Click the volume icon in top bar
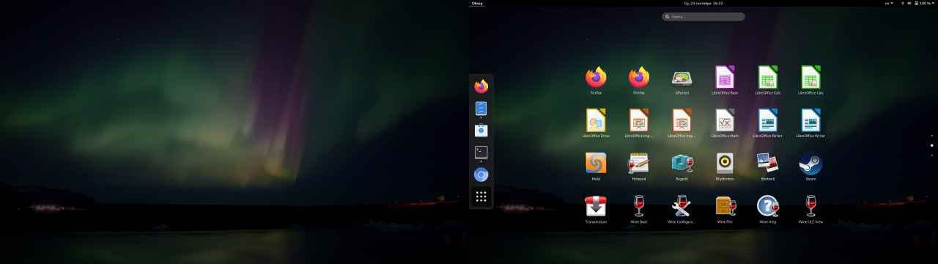The width and height of the screenshot is (938, 264). 909,3
